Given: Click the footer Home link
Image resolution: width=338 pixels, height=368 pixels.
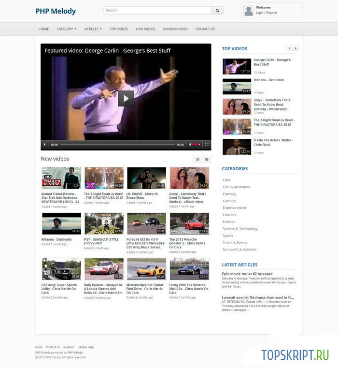Looking at the screenshot, I should [x=39, y=347].
